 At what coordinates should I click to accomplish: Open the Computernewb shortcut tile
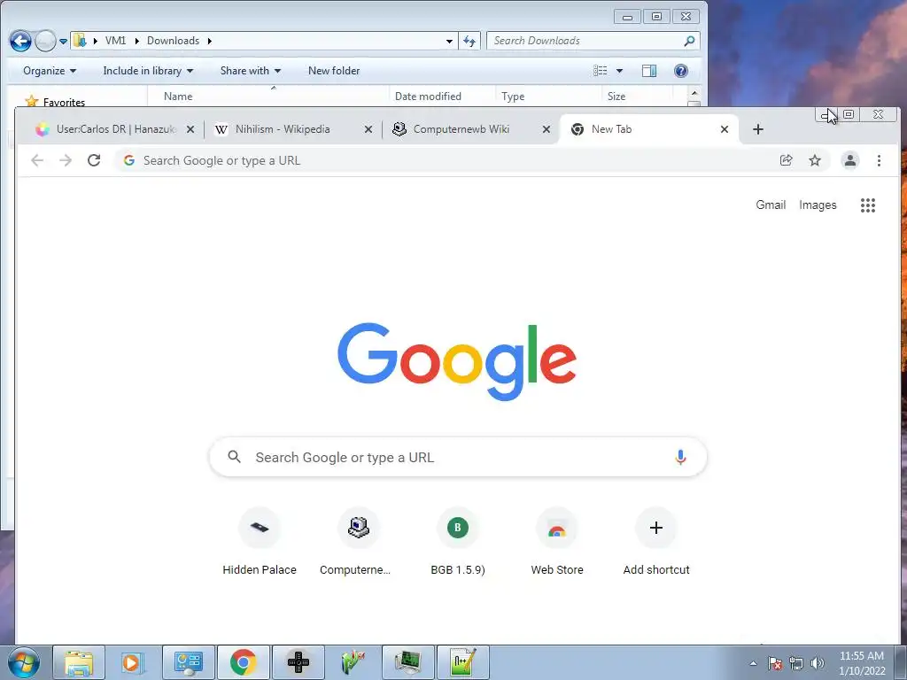[358, 542]
